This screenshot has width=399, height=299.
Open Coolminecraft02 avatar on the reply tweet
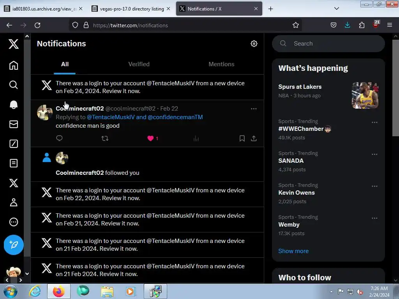coord(45,113)
